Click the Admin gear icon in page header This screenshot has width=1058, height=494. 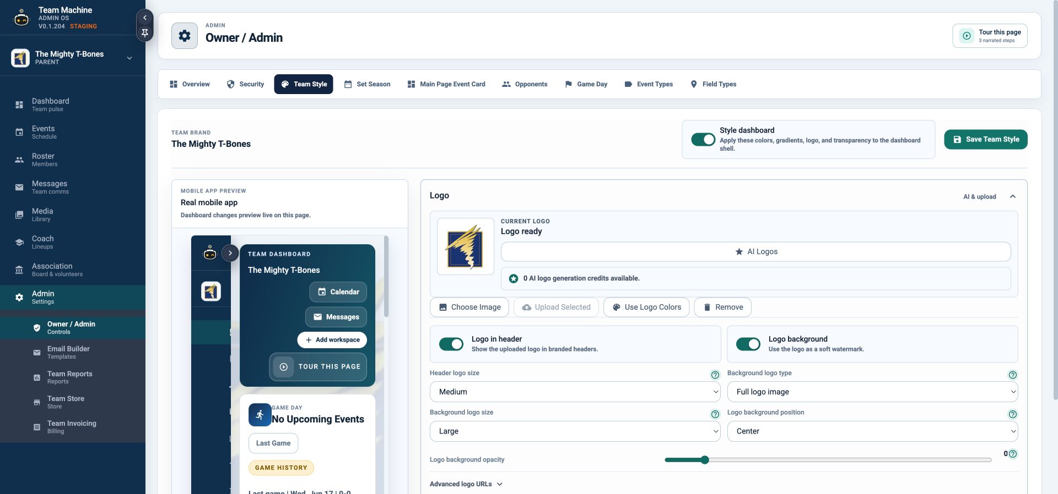(x=185, y=36)
